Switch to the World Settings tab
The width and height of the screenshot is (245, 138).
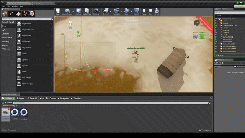[x=239, y=67]
